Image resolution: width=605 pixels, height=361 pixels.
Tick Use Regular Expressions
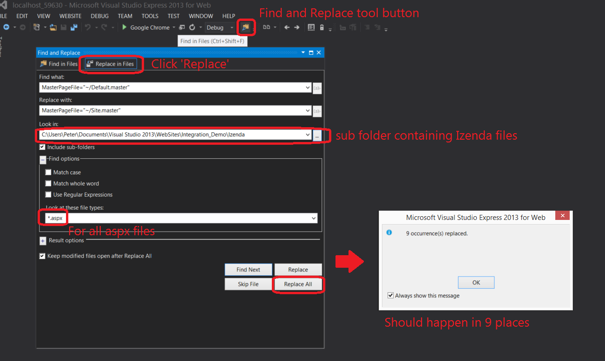click(48, 194)
